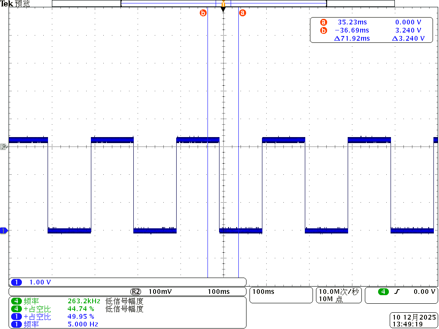Click the green channel 4 trigger source badge

tap(383, 292)
